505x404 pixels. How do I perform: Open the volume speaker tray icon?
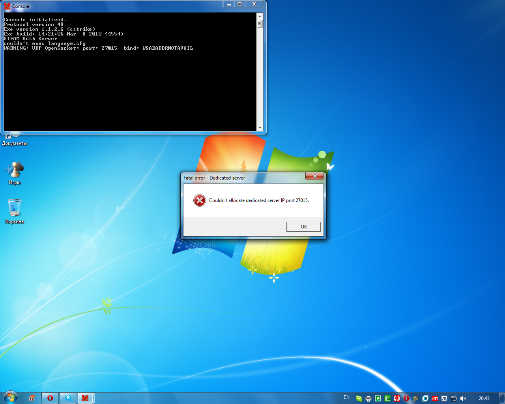click(x=463, y=398)
